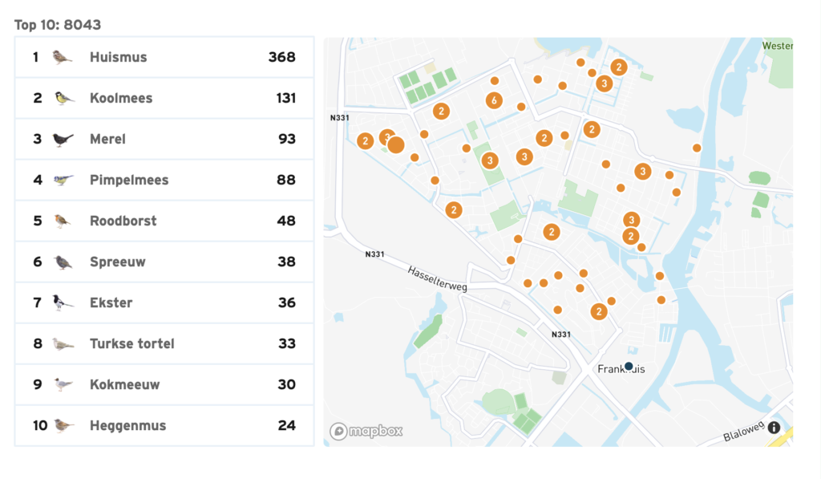The image size is (821, 479).
Task: Click the Huismus bird icon
Action: click(x=63, y=57)
